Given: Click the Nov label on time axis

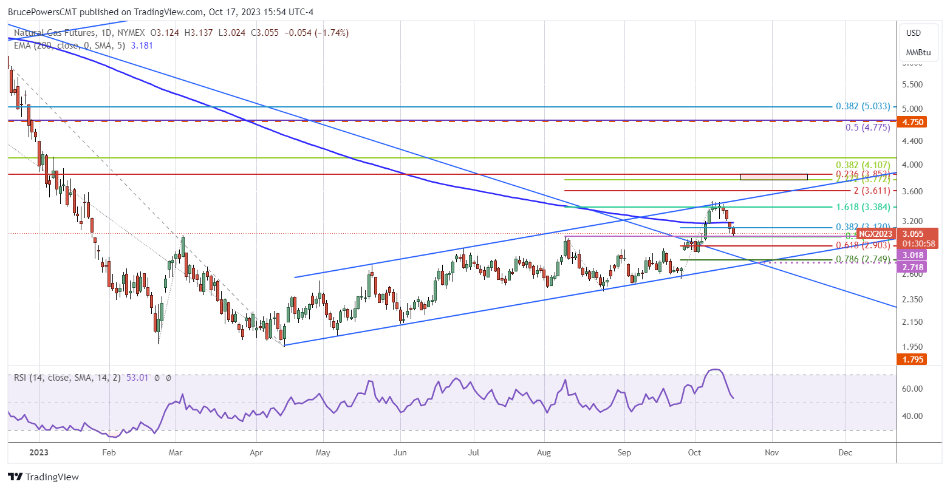Looking at the screenshot, I should 771,452.
